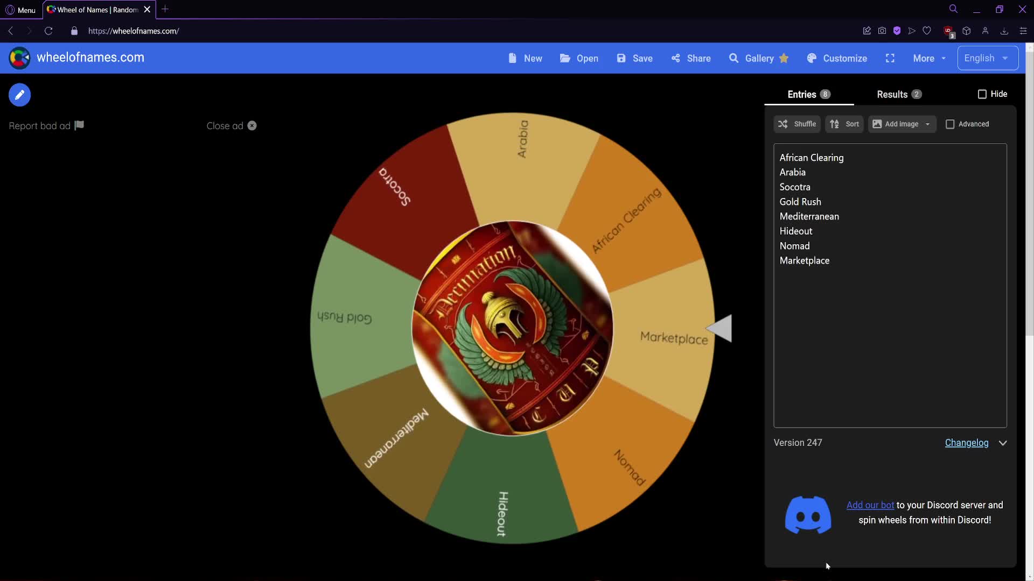1034x581 pixels.
Task: Follow the Add our bot link
Action: click(x=870, y=505)
